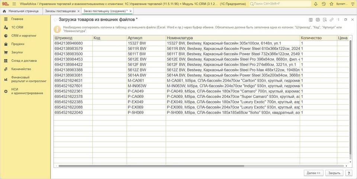The height and width of the screenshot is (179, 357).
Task: Select empty Код cell in P-EX049 row
Action: coord(109,102)
